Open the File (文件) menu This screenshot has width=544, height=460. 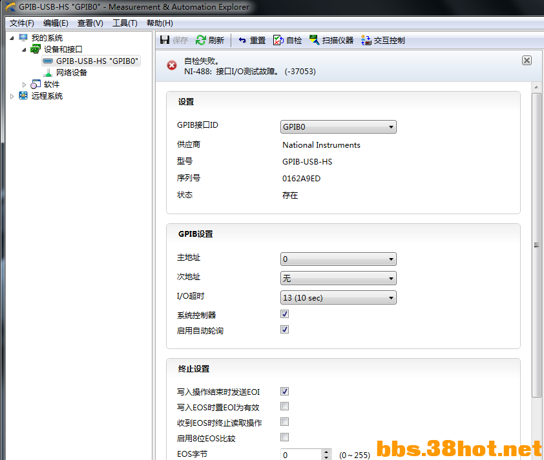click(21, 23)
